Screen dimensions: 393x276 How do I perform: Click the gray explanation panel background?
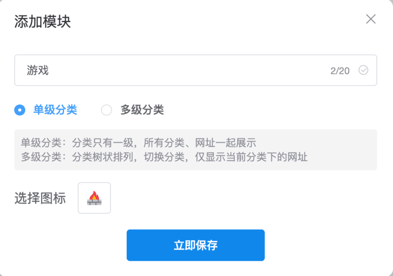tap(341, 150)
